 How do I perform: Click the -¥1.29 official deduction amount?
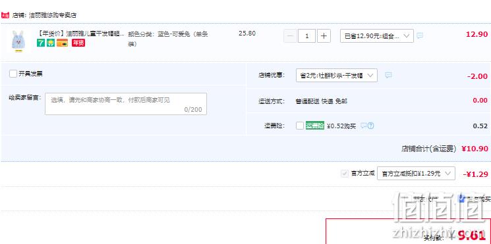(476, 174)
